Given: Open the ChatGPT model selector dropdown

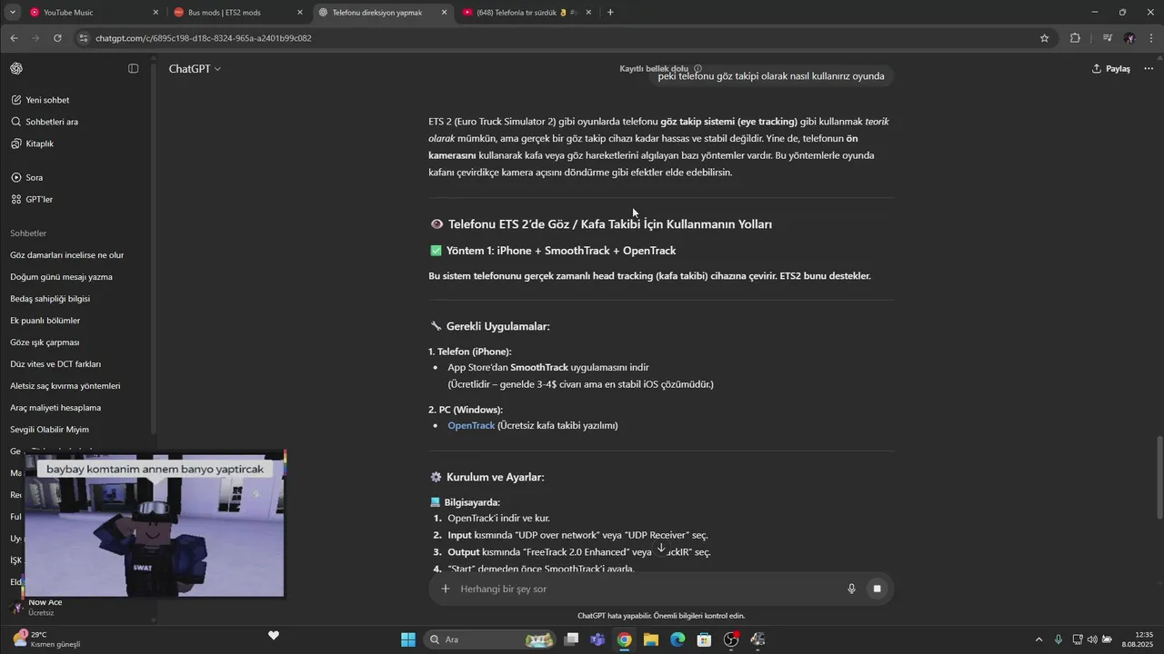Looking at the screenshot, I should coord(195,69).
